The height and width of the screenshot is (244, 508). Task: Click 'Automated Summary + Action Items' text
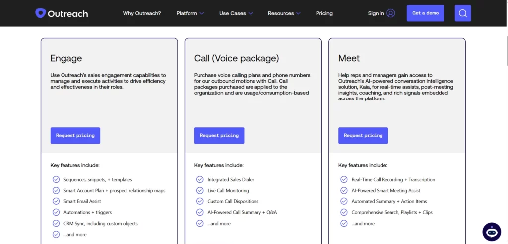(x=389, y=201)
